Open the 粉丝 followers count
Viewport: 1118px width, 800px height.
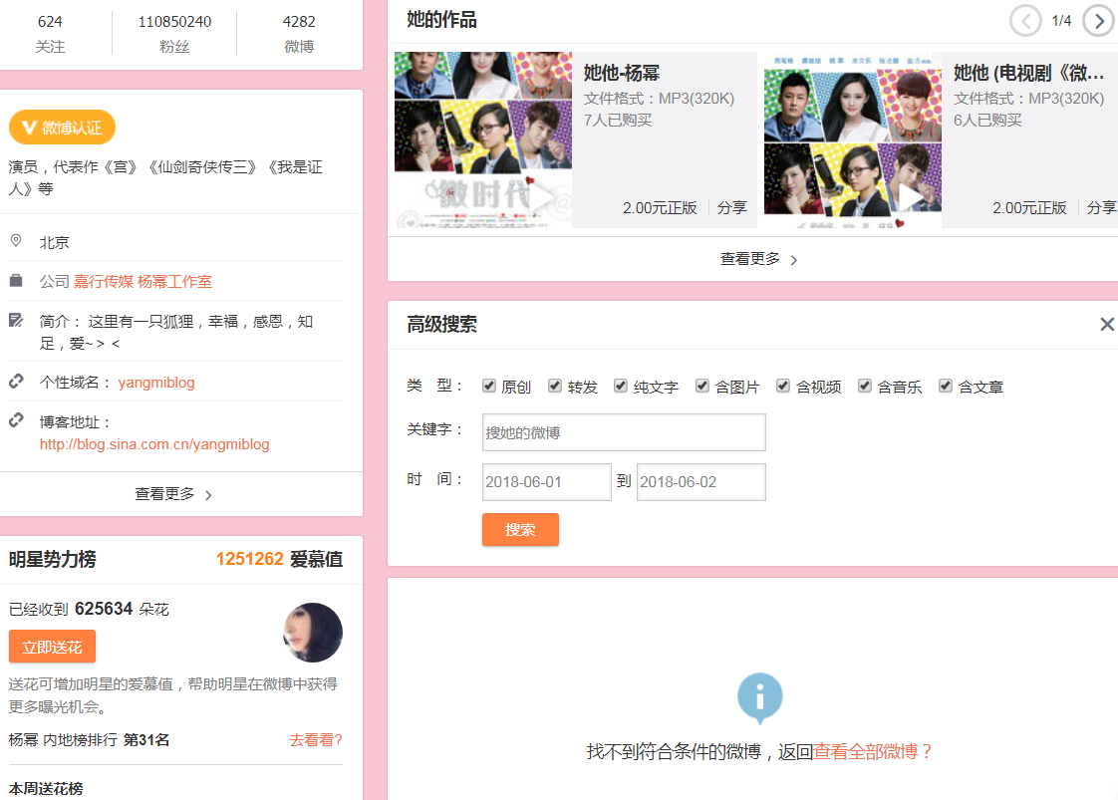pyautogui.click(x=174, y=32)
